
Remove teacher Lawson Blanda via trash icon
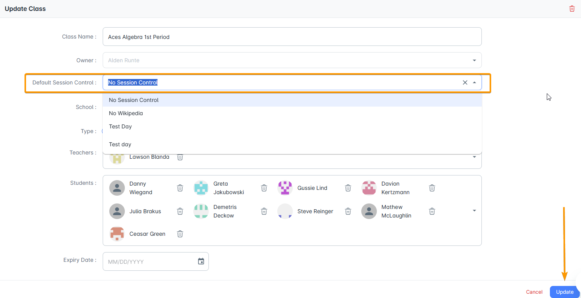click(x=180, y=157)
